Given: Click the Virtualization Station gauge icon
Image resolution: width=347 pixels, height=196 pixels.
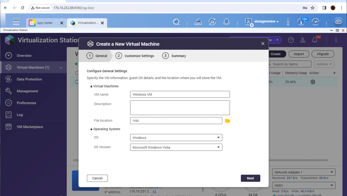Looking at the screenshot, I should click(291, 40).
